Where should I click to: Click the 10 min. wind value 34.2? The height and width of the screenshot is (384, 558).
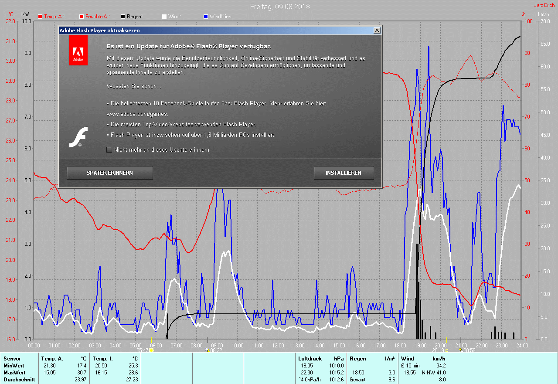tap(440, 365)
